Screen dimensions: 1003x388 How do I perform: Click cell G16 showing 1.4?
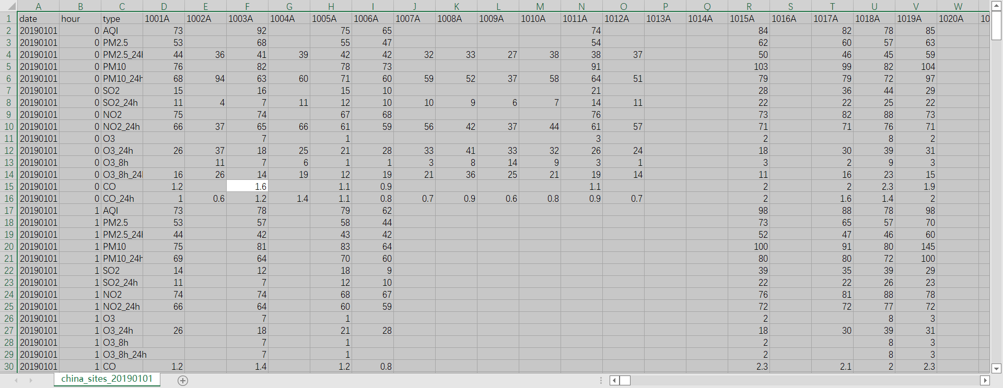click(x=289, y=198)
